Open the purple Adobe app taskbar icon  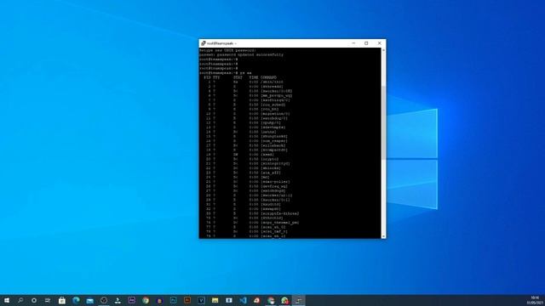point(131,300)
